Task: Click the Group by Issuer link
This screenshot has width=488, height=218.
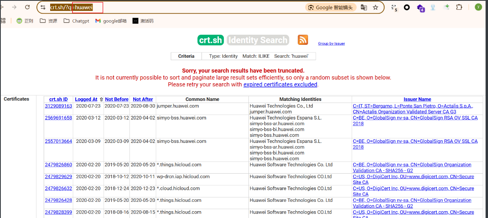Action: [x=331, y=44]
